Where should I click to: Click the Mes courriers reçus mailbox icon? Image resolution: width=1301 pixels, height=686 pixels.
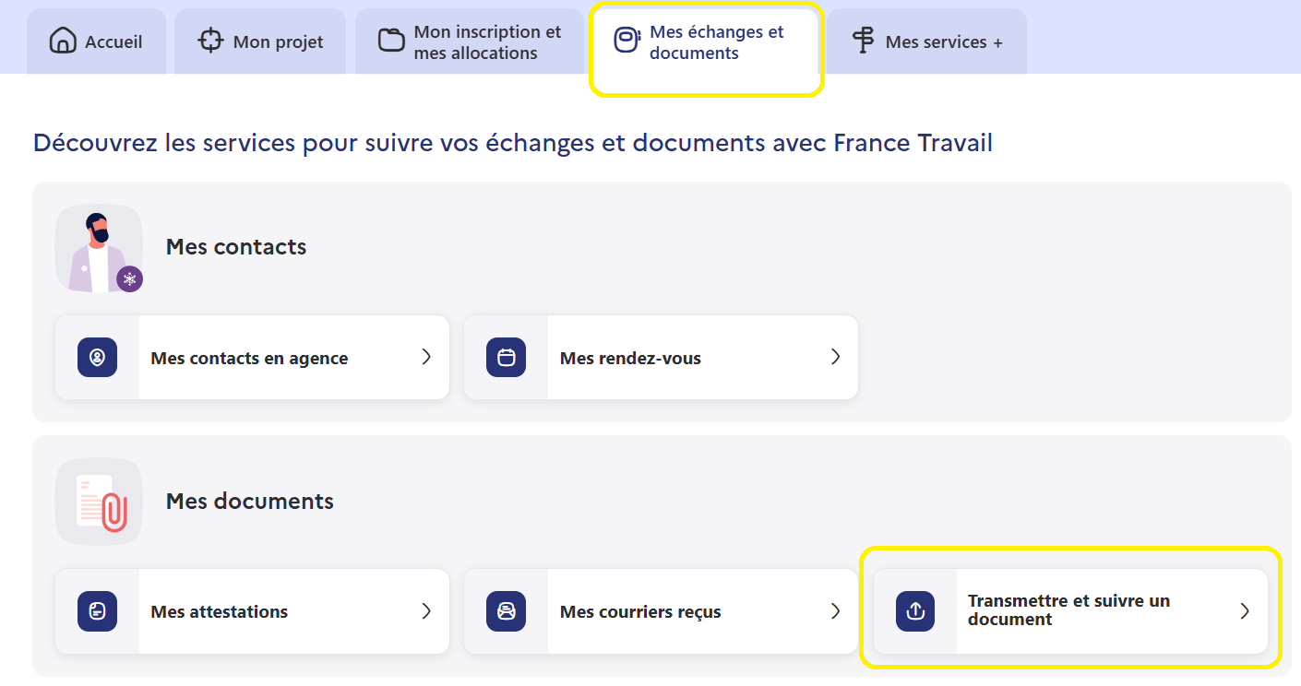(x=506, y=611)
